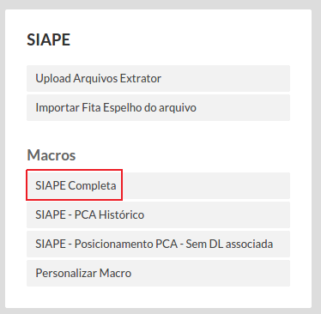
Task: Start importing Fita Espelho from file
Action: click(158, 107)
